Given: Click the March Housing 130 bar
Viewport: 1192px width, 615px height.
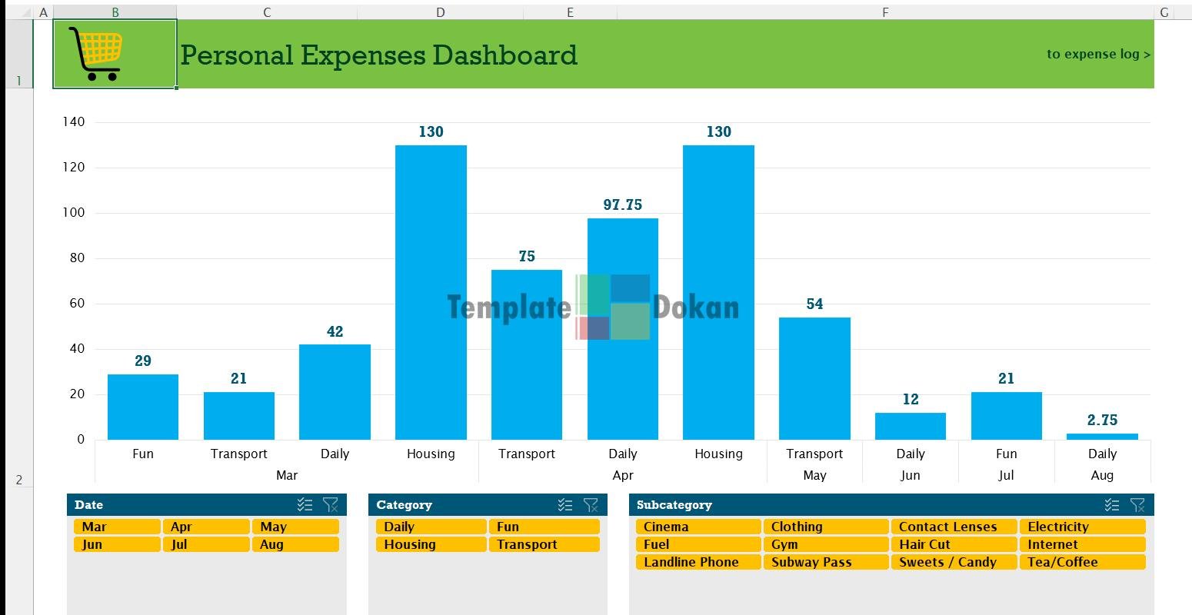Looking at the screenshot, I should pos(431,292).
